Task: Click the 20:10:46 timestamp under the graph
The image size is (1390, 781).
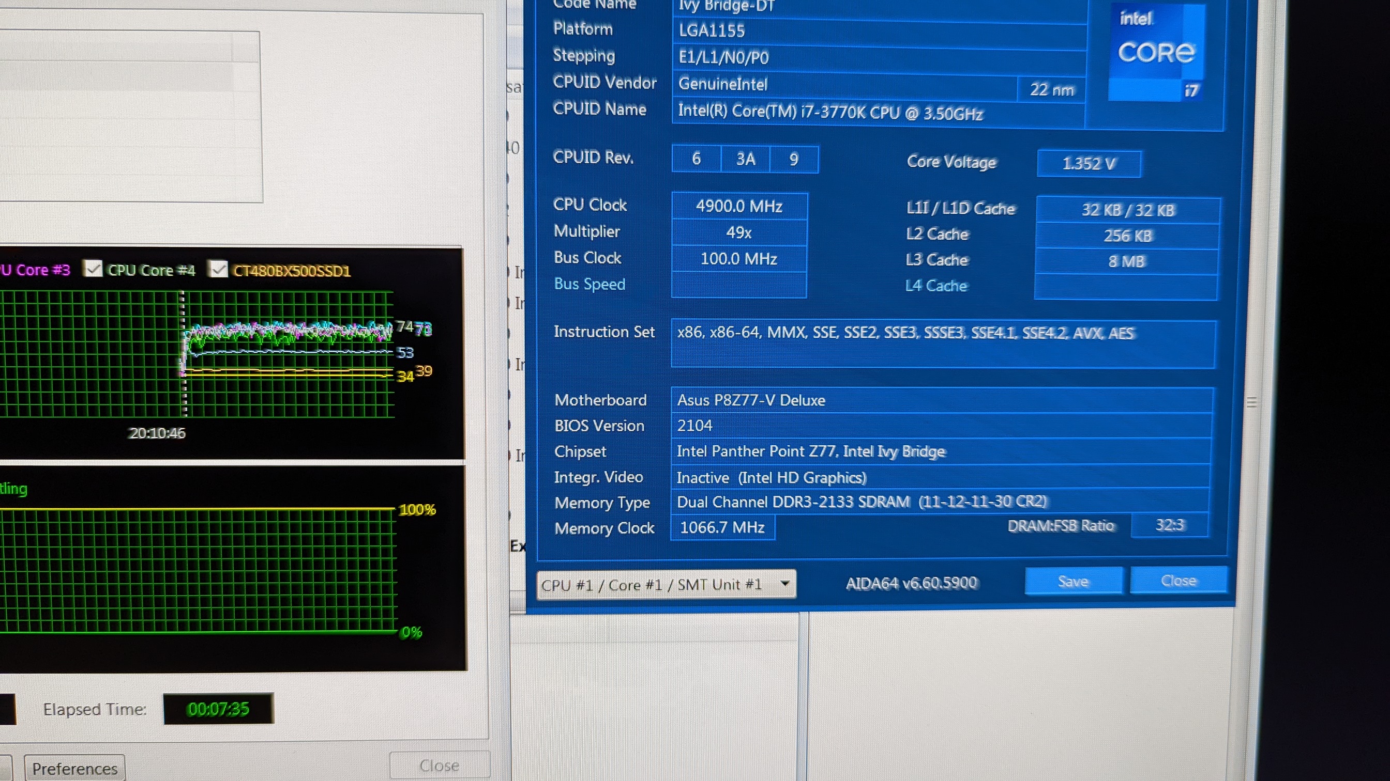Action: [x=157, y=433]
